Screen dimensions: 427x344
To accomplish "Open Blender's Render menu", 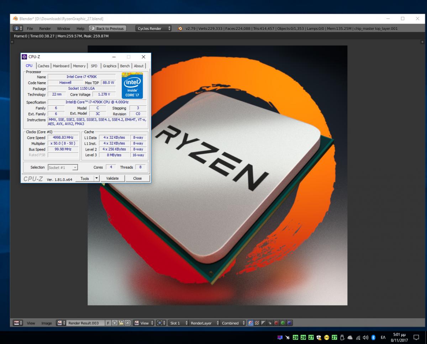I will pyautogui.click(x=45, y=28).
